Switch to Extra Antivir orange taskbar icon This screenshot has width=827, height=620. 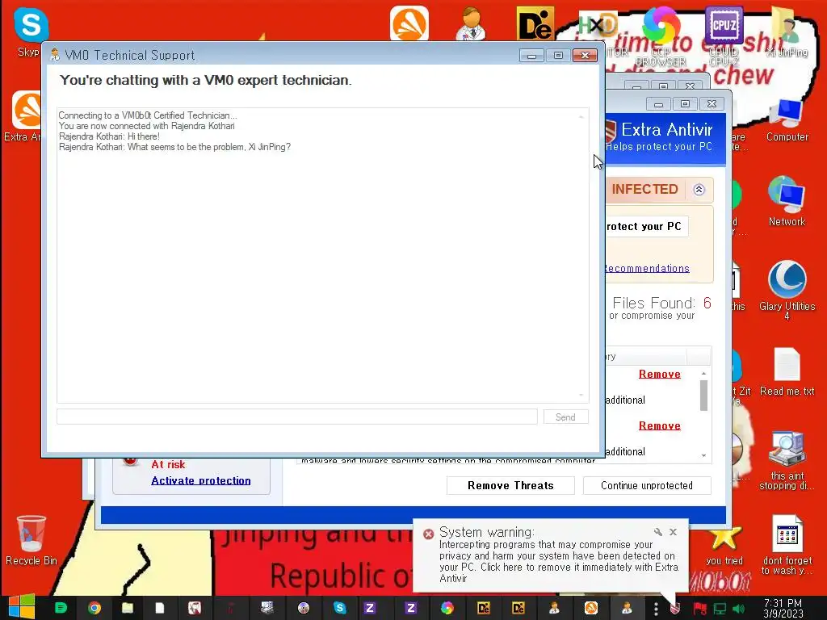(591, 608)
